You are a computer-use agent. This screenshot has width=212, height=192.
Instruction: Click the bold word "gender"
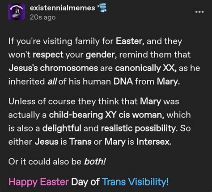pos(100,55)
